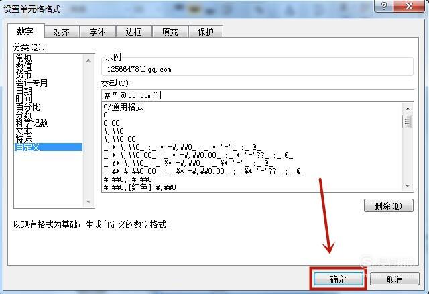Select 数值 category

48,66
